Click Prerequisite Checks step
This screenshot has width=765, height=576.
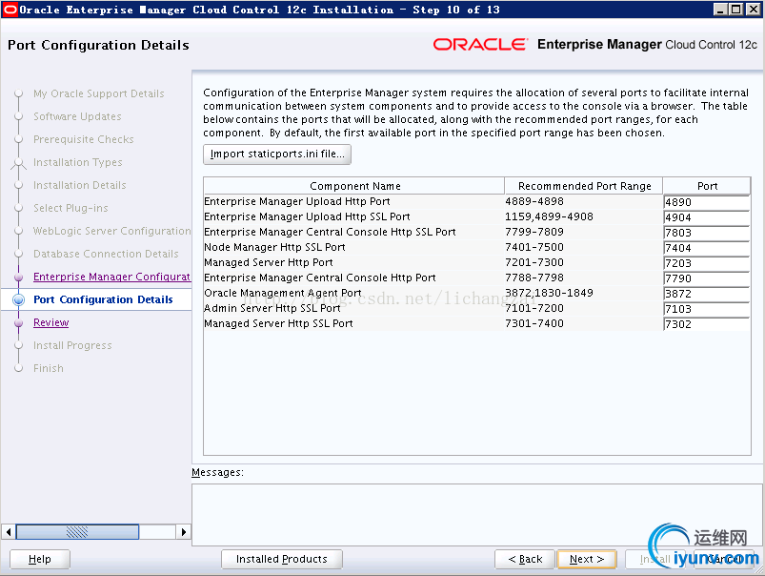pos(84,139)
